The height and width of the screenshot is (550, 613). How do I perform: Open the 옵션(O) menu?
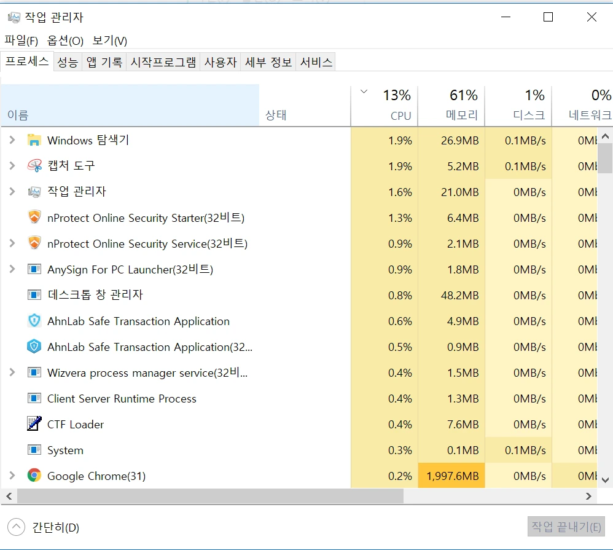coord(65,41)
